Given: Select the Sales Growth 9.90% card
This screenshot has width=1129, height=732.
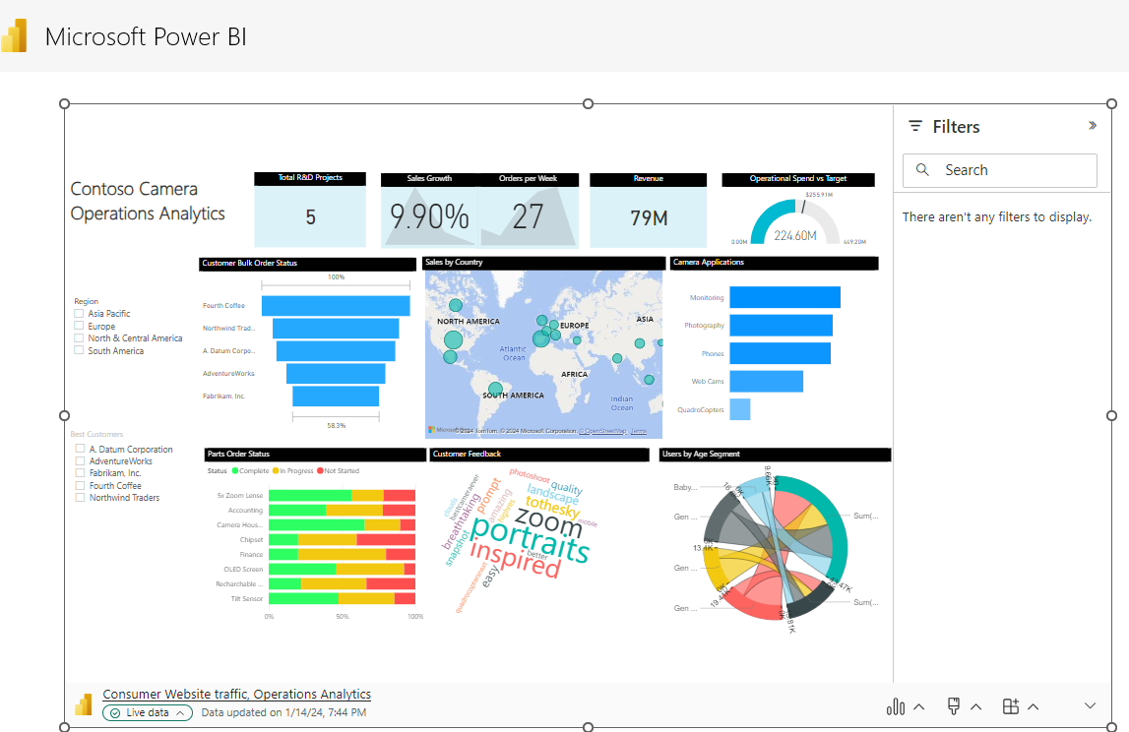Looking at the screenshot, I should click(x=429, y=211).
